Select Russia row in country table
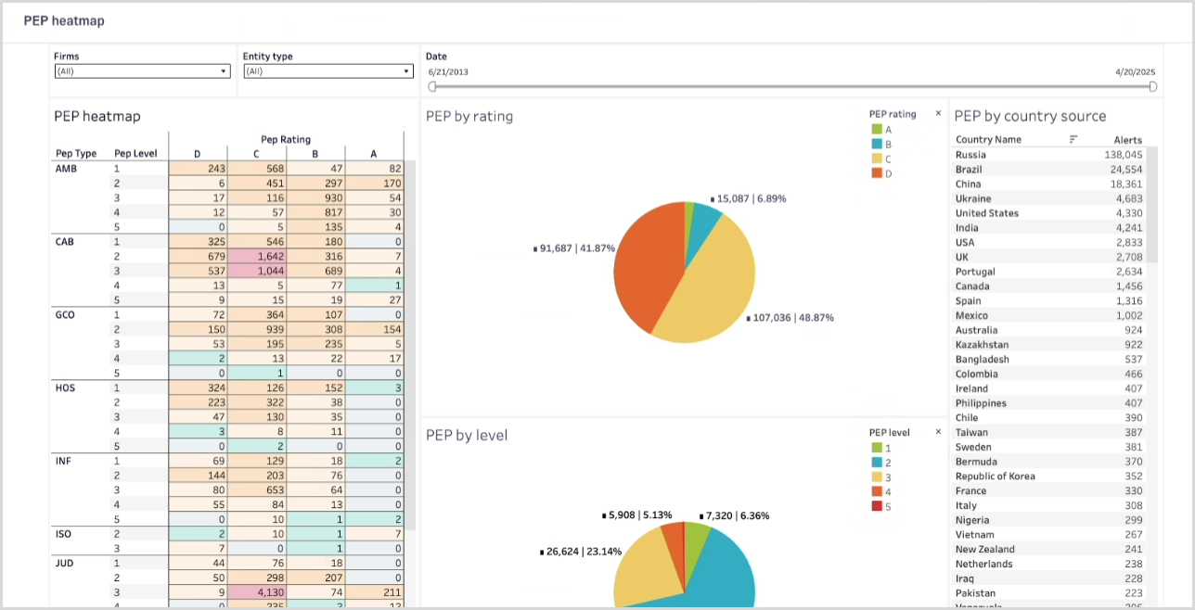The width and height of the screenshot is (1195, 610). point(971,155)
